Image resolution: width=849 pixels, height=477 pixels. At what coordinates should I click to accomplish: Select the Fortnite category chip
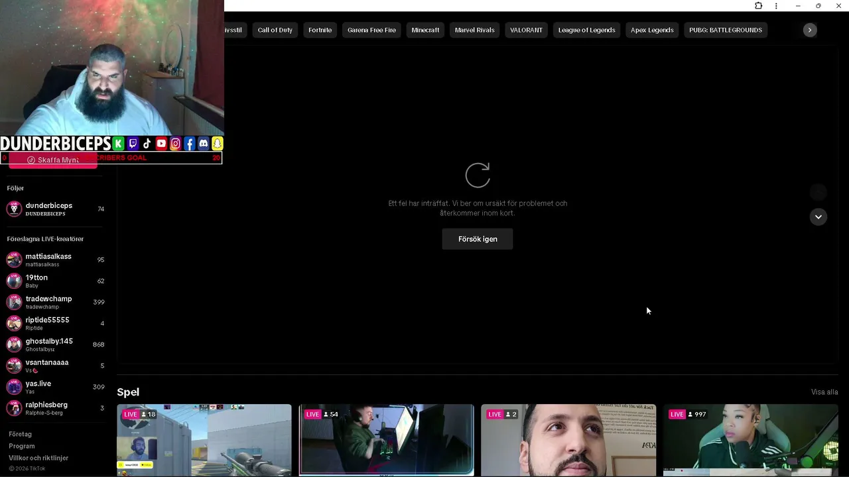click(320, 30)
